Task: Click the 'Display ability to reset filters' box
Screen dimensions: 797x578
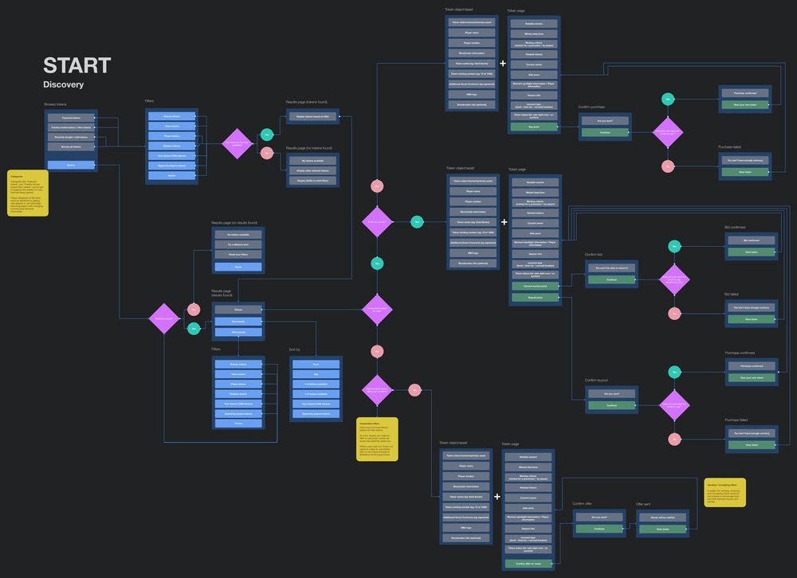Action: click(312, 181)
